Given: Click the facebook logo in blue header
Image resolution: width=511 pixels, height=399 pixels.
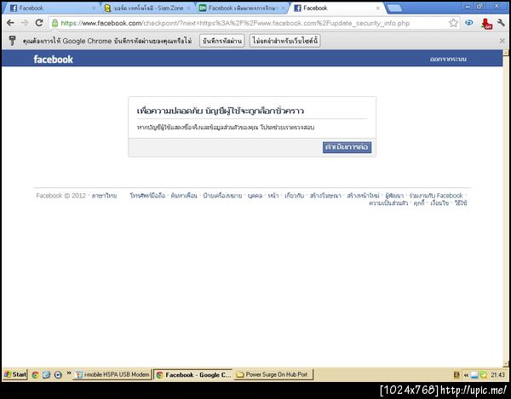Looking at the screenshot, I should coord(54,60).
